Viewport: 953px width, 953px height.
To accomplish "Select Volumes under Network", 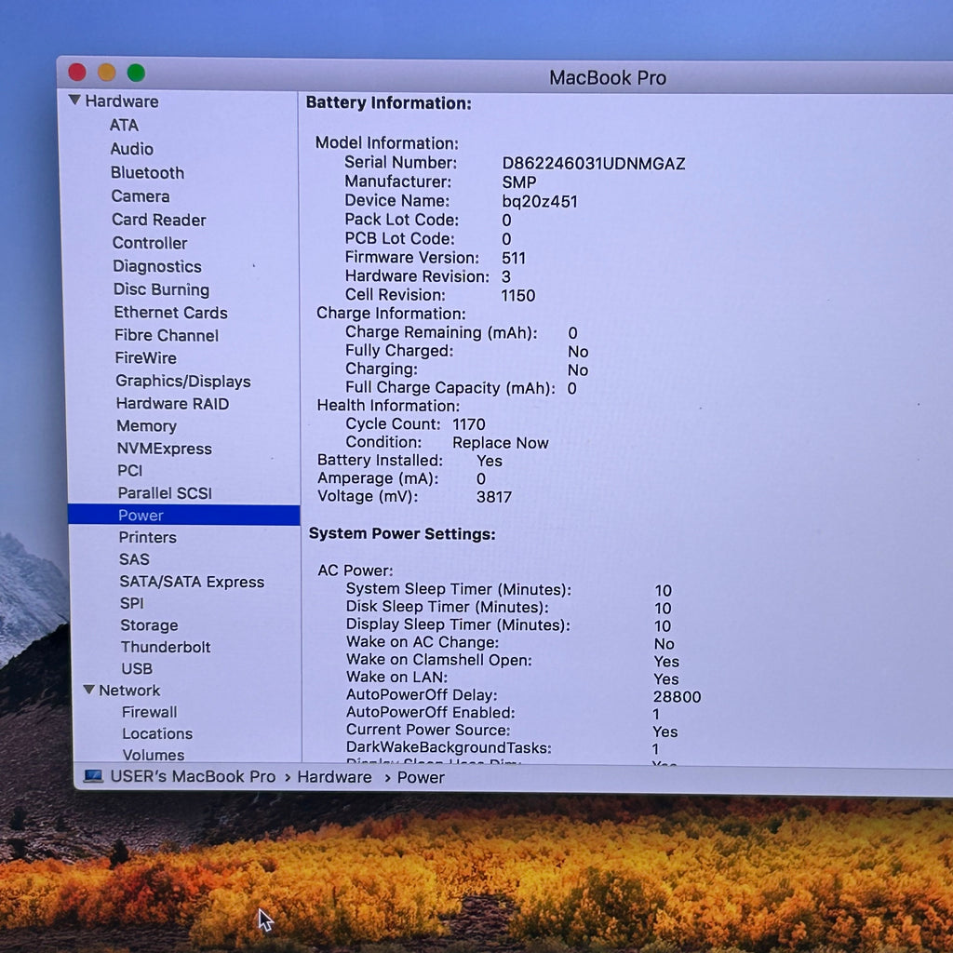I will pyautogui.click(x=154, y=755).
